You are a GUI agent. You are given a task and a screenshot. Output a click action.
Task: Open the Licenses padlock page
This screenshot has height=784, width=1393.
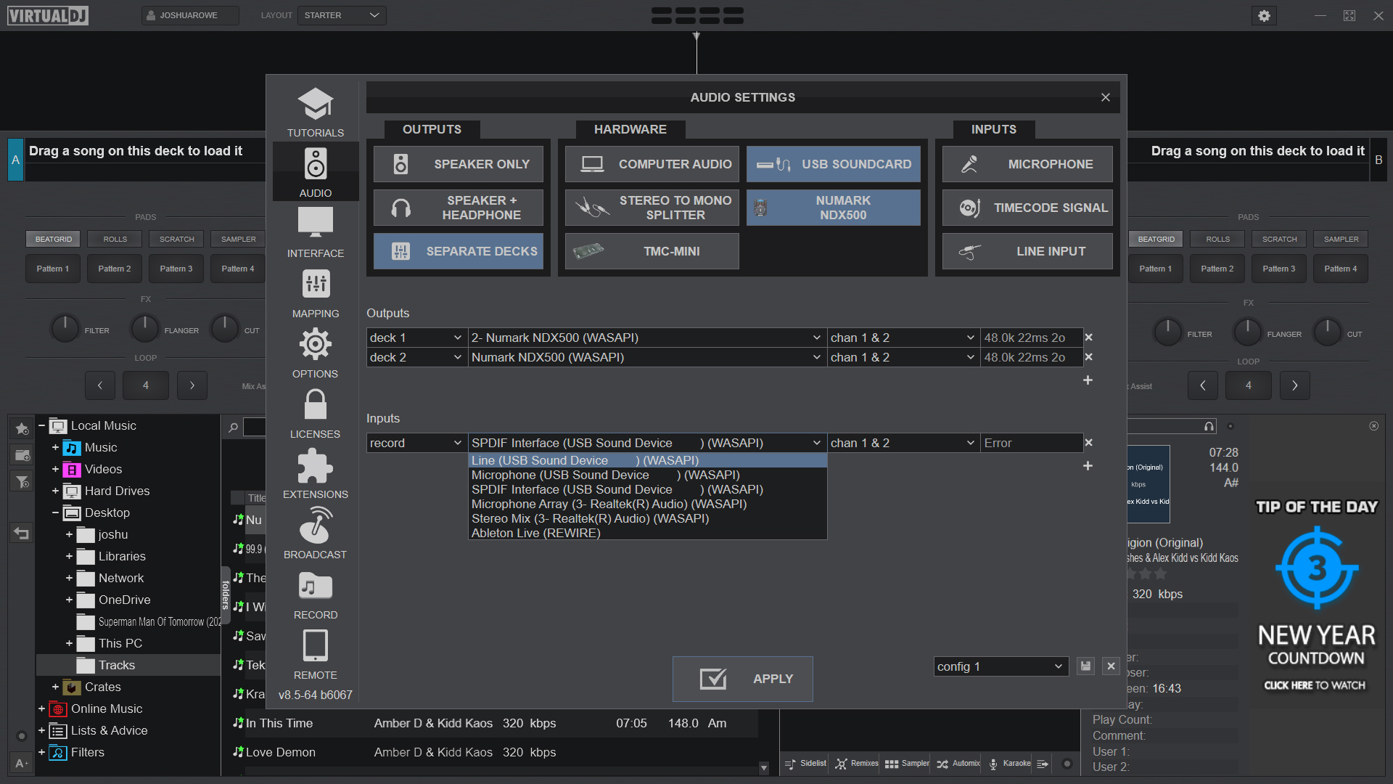pos(315,413)
